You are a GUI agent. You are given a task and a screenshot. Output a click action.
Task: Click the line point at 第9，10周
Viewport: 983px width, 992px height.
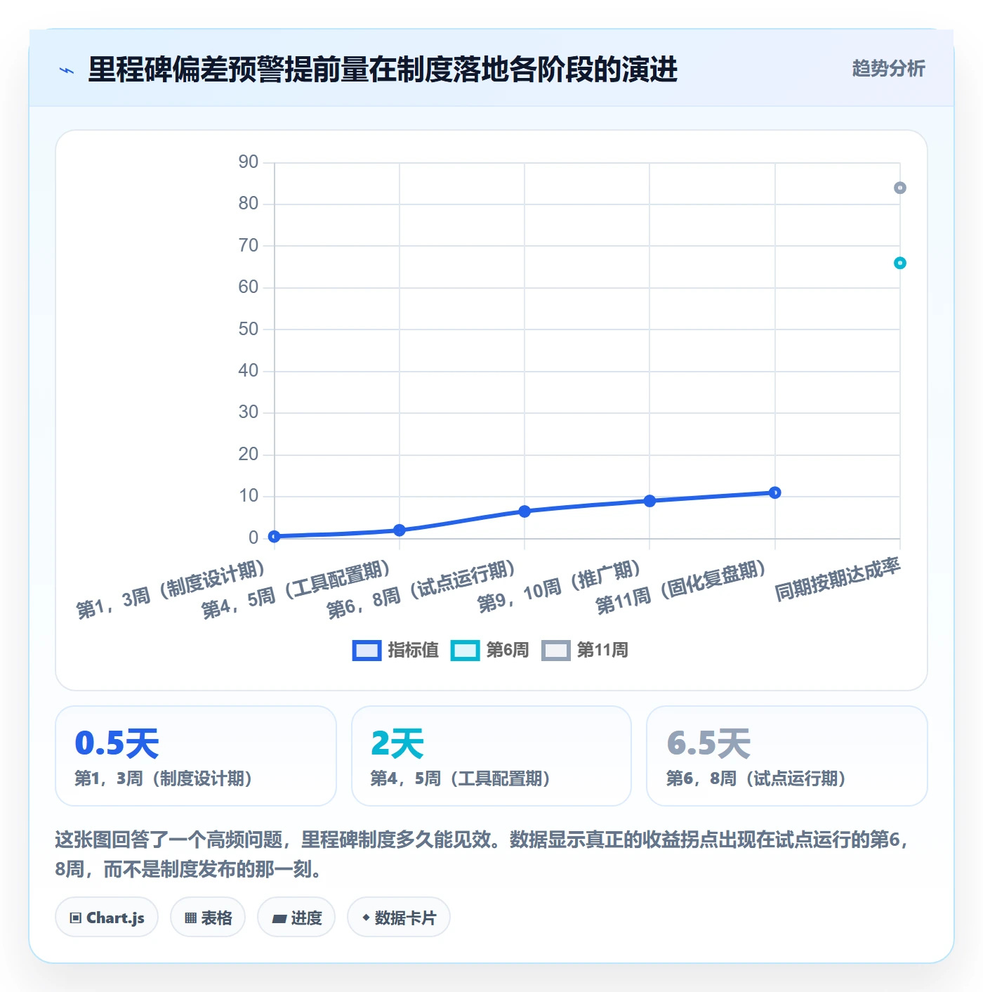[649, 501]
